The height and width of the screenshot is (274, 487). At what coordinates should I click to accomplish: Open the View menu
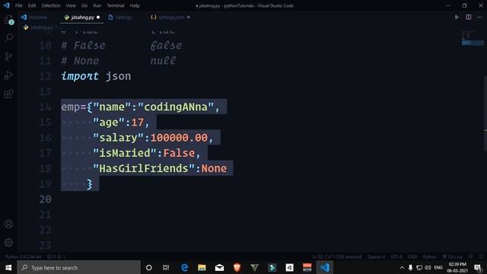point(71,5)
